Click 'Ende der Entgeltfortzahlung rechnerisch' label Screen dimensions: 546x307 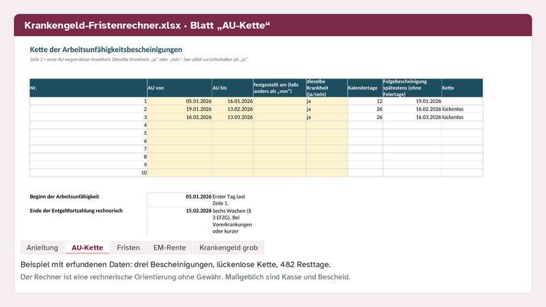(76, 211)
